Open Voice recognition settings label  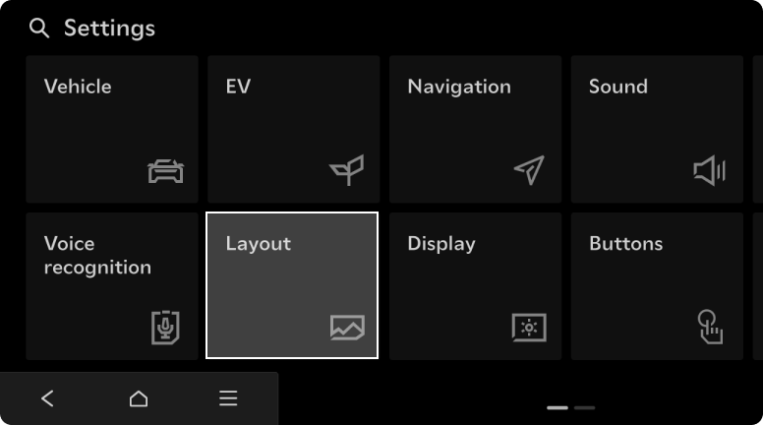[97, 255]
